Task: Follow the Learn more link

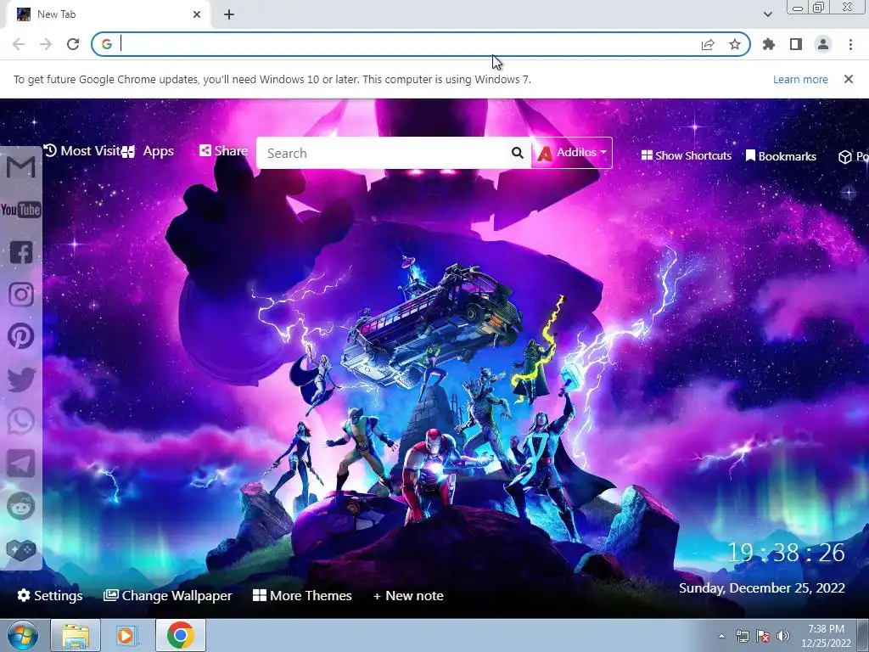Action: pyautogui.click(x=800, y=79)
